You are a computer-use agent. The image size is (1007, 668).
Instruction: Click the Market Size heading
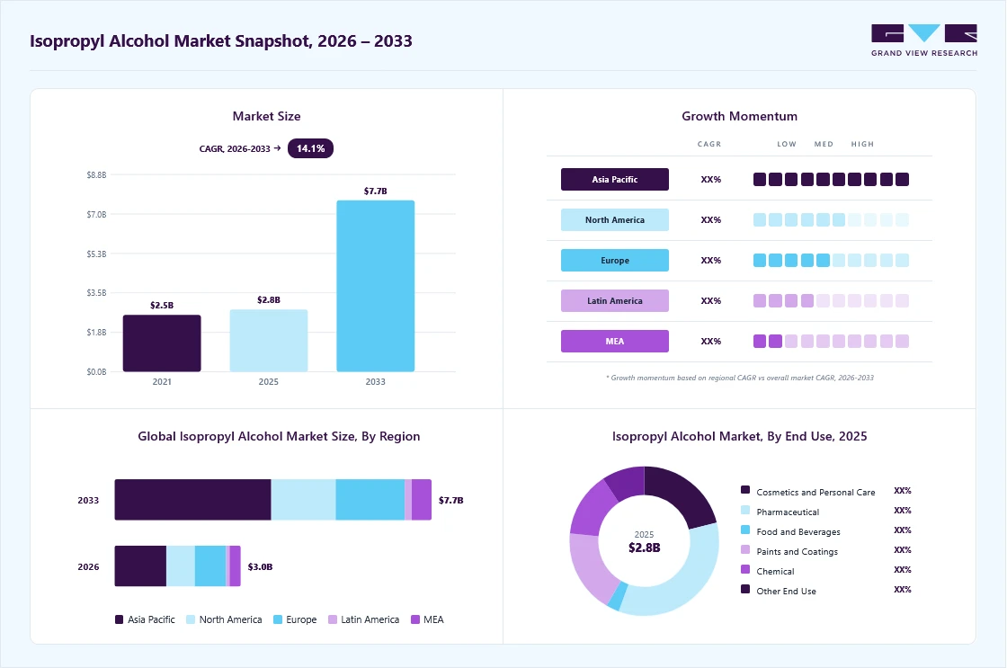(266, 116)
